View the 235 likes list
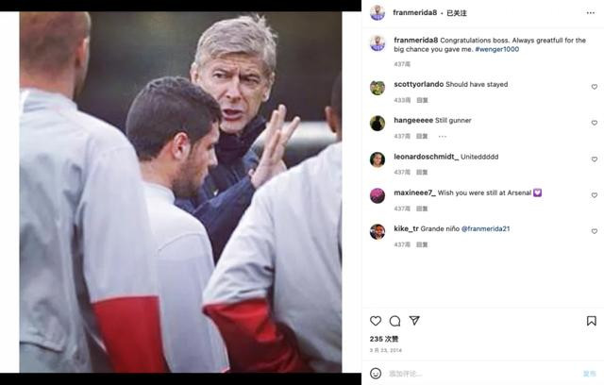Image resolution: width=604 pixels, height=385 pixels. click(384, 339)
